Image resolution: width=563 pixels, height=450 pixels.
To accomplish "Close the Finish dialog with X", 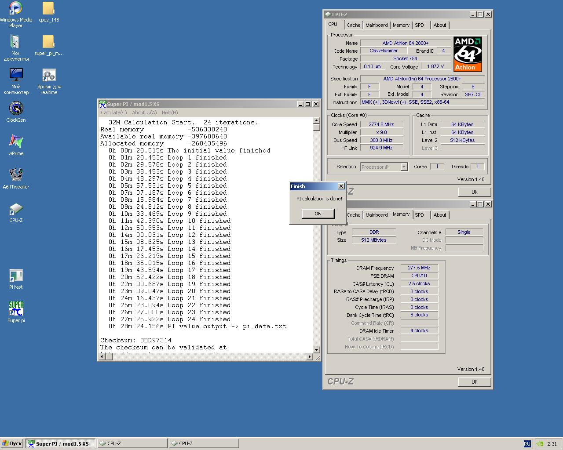I will (341, 186).
